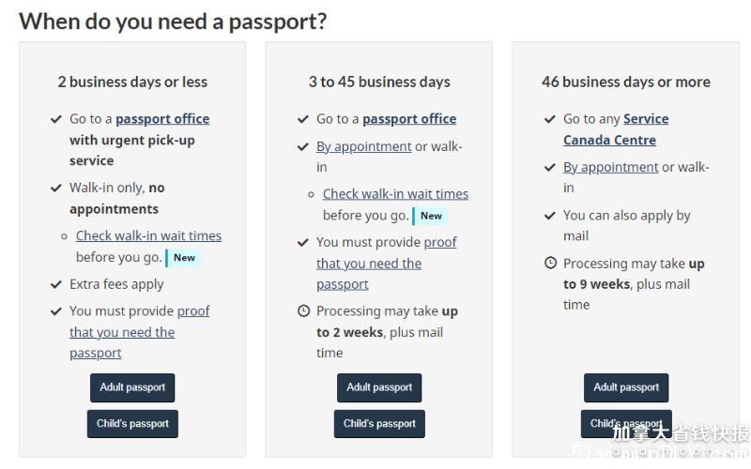Check walk-in wait times in first card
Image resolution: width=751 pixels, height=469 pixels.
coord(148,235)
